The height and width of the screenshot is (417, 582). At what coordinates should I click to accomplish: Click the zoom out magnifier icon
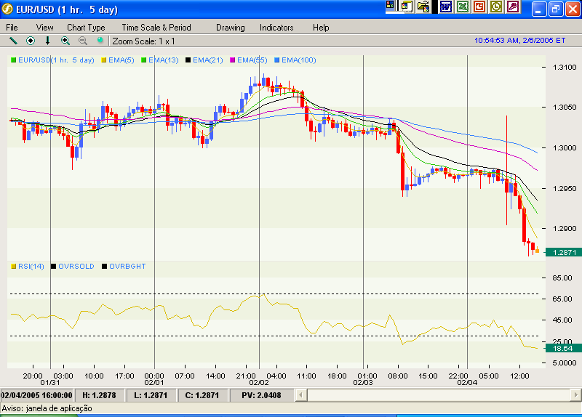click(83, 41)
